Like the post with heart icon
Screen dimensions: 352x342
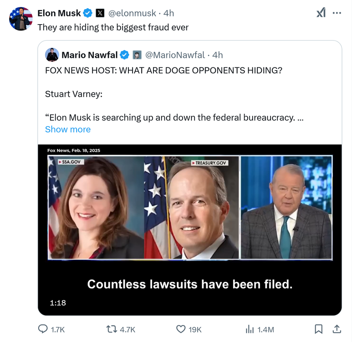tap(181, 329)
